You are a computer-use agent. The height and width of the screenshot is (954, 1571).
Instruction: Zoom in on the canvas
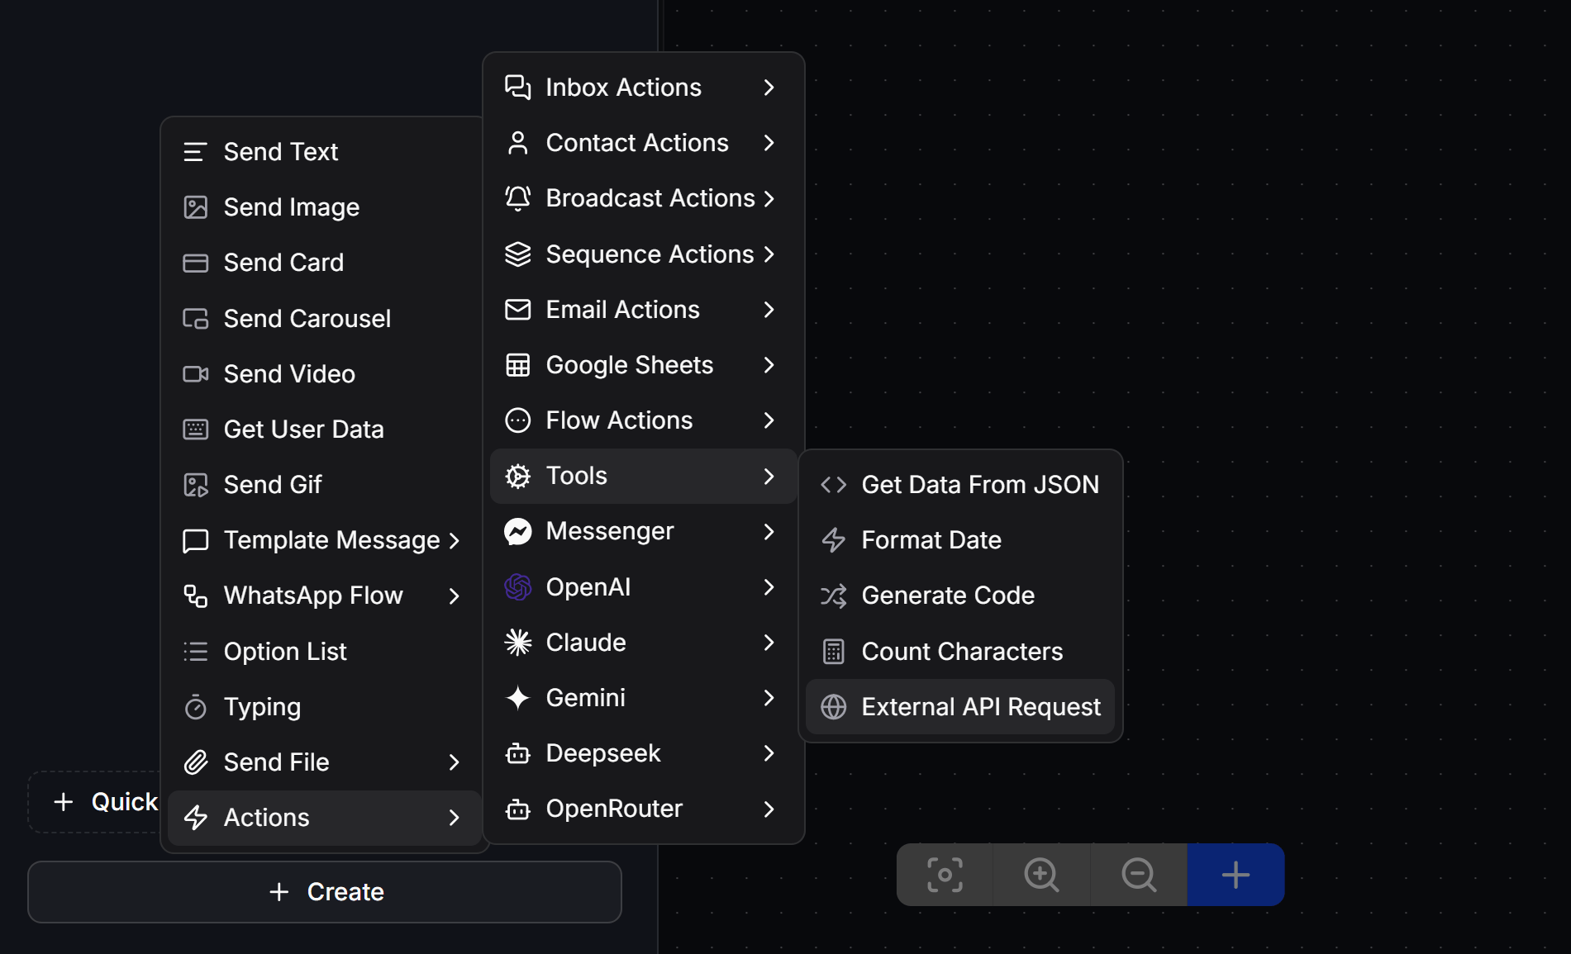[x=1041, y=875]
